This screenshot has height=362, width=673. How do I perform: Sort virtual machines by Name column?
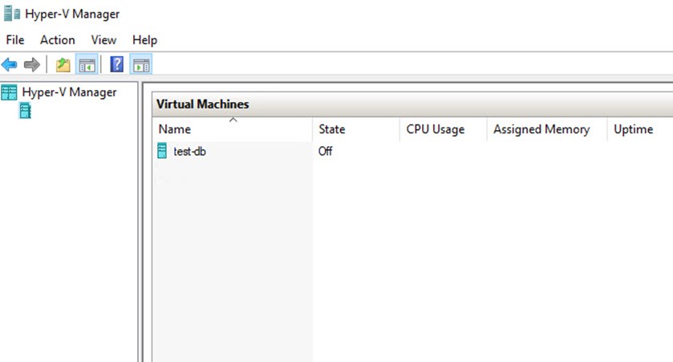(x=232, y=129)
